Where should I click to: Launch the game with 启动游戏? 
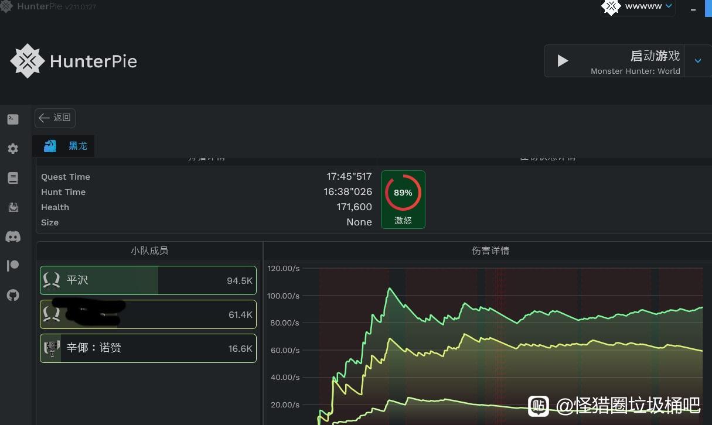pyautogui.click(x=614, y=61)
